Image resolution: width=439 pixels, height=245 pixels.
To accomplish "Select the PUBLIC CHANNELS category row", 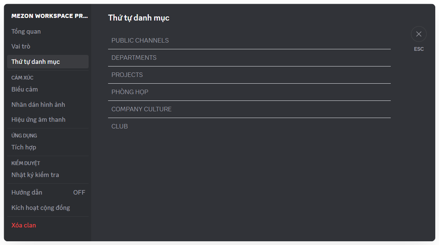I will click(249, 40).
